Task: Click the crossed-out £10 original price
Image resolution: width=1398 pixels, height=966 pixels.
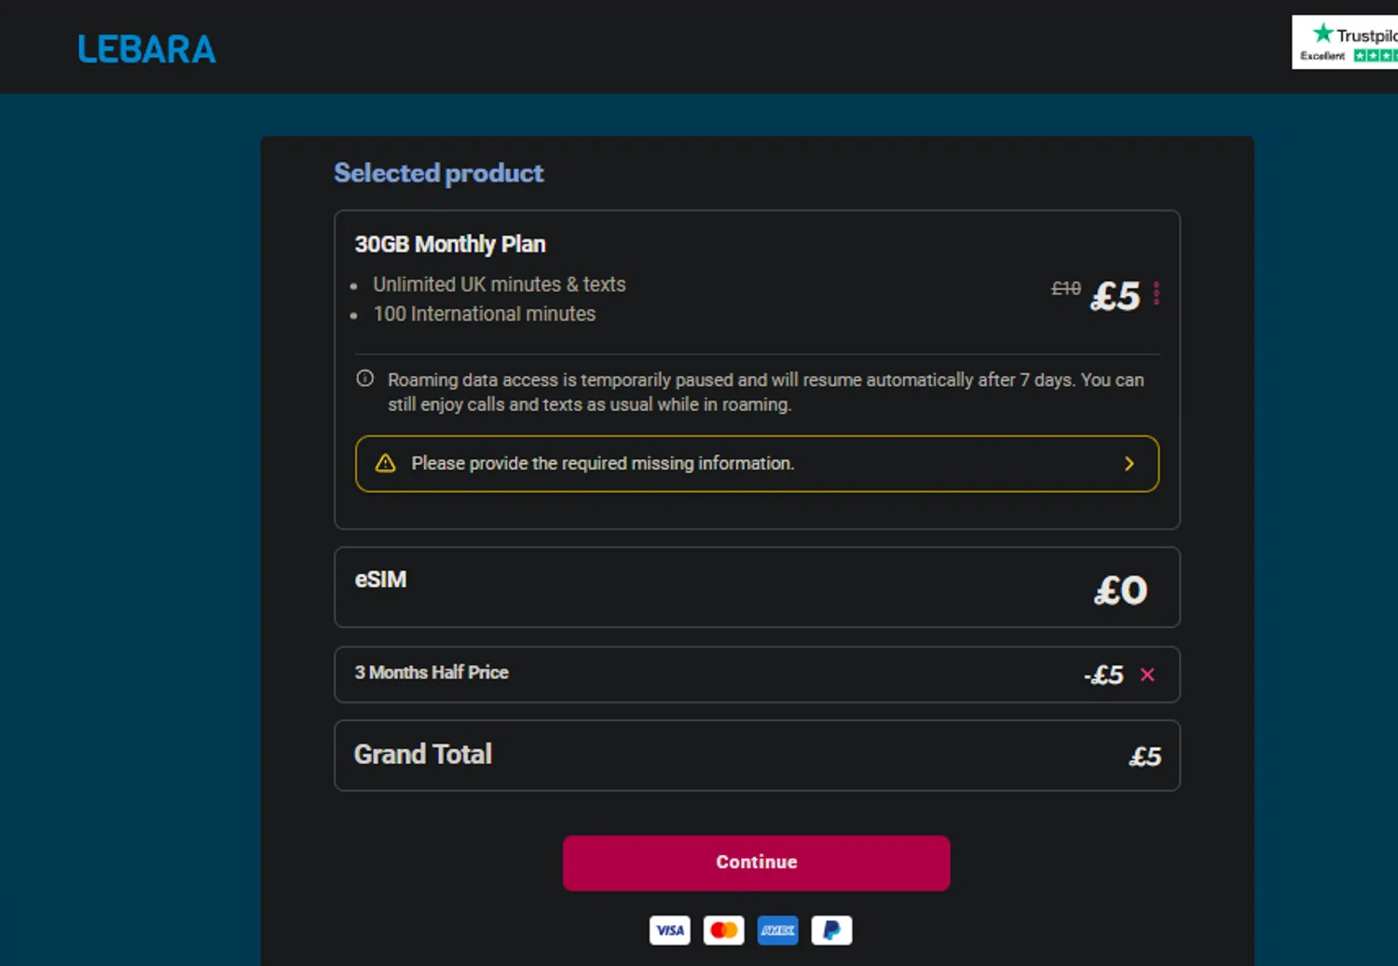Action: [x=1065, y=289]
